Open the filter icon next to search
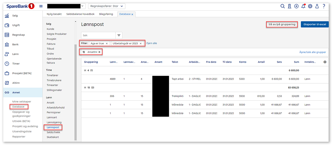This screenshot has width=332, height=145. 119,35
